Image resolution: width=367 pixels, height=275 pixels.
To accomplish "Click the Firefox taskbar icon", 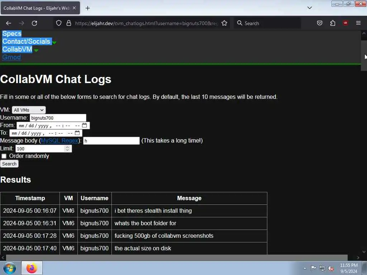I will [32, 268].
